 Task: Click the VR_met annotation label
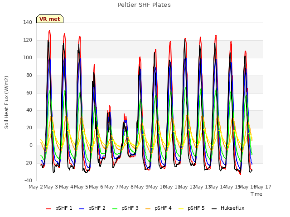pos(50,19)
